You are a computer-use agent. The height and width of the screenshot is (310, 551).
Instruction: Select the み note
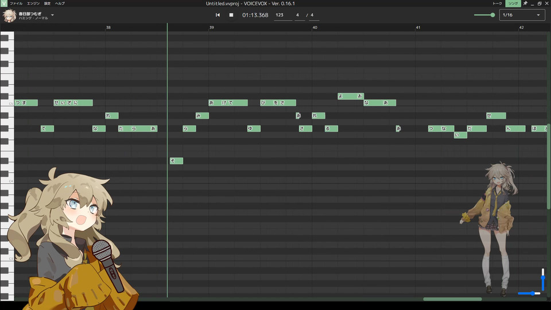[x=203, y=115]
